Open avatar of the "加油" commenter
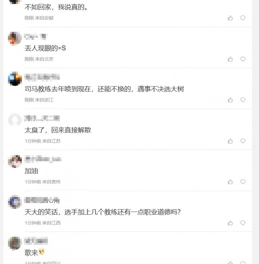The height and width of the screenshot is (264, 259). coord(15,161)
